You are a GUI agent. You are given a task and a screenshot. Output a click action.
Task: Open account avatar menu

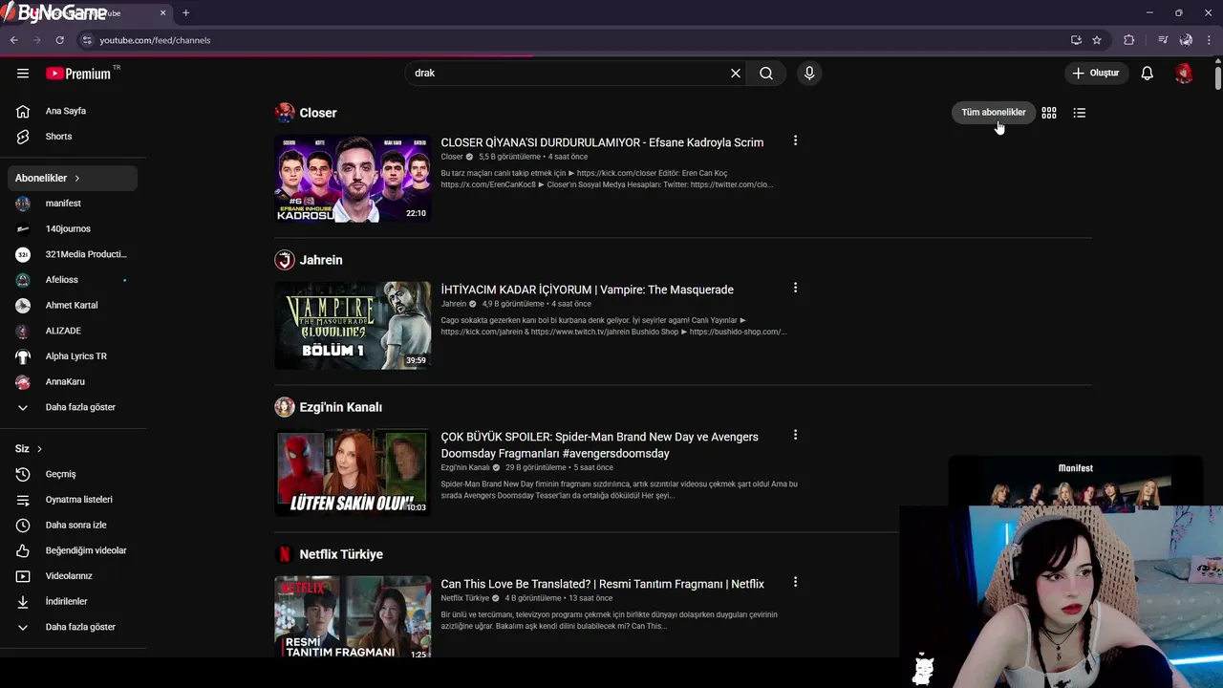click(1184, 73)
